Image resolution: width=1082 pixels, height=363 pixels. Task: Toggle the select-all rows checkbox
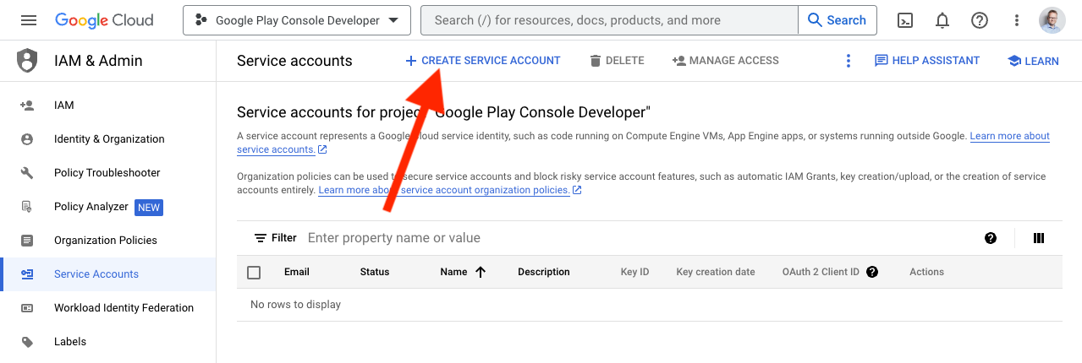(x=254, y=272)
